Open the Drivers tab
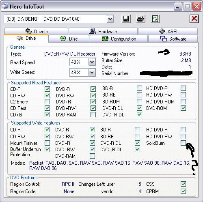 click(x=36, y=31)
